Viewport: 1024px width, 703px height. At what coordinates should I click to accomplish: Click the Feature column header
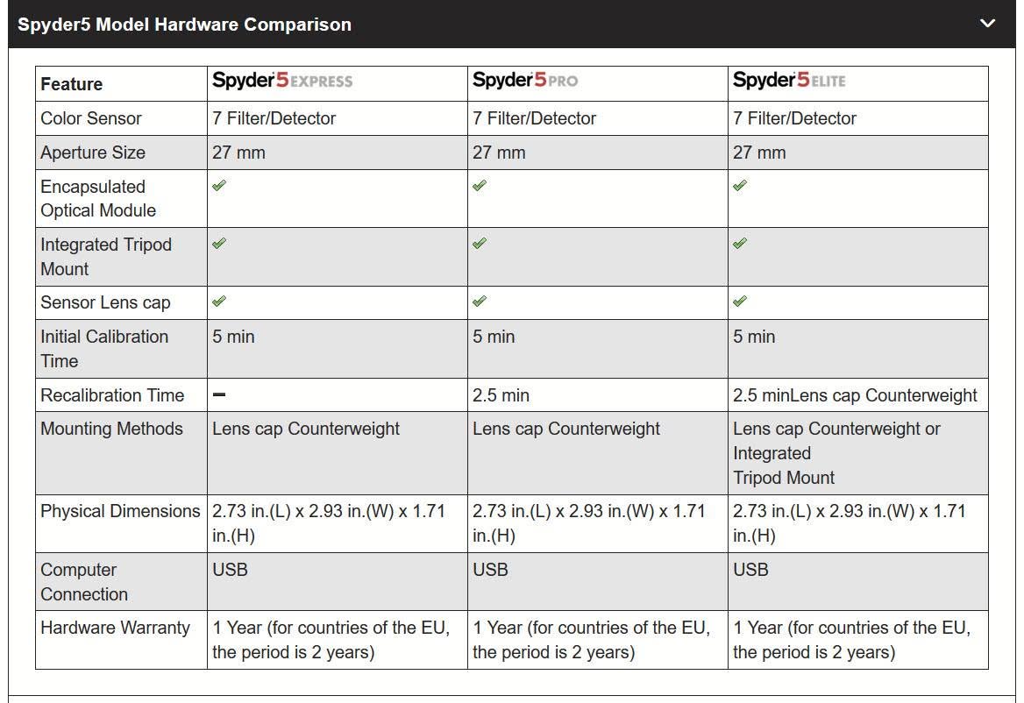click(72, 84)
